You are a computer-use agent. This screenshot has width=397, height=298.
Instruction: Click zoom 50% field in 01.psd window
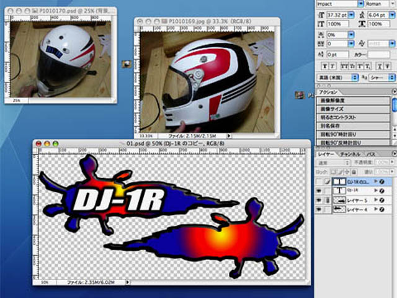coord(45,282)
